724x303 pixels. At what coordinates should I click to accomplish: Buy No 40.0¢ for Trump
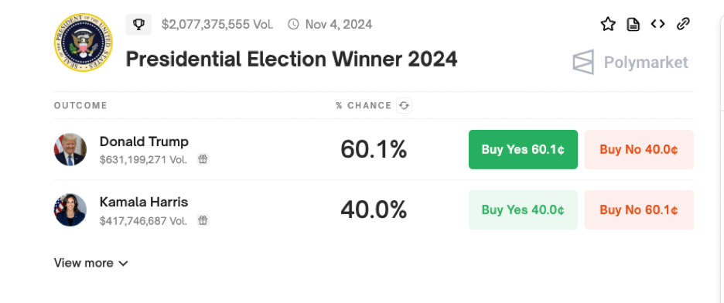639,149
